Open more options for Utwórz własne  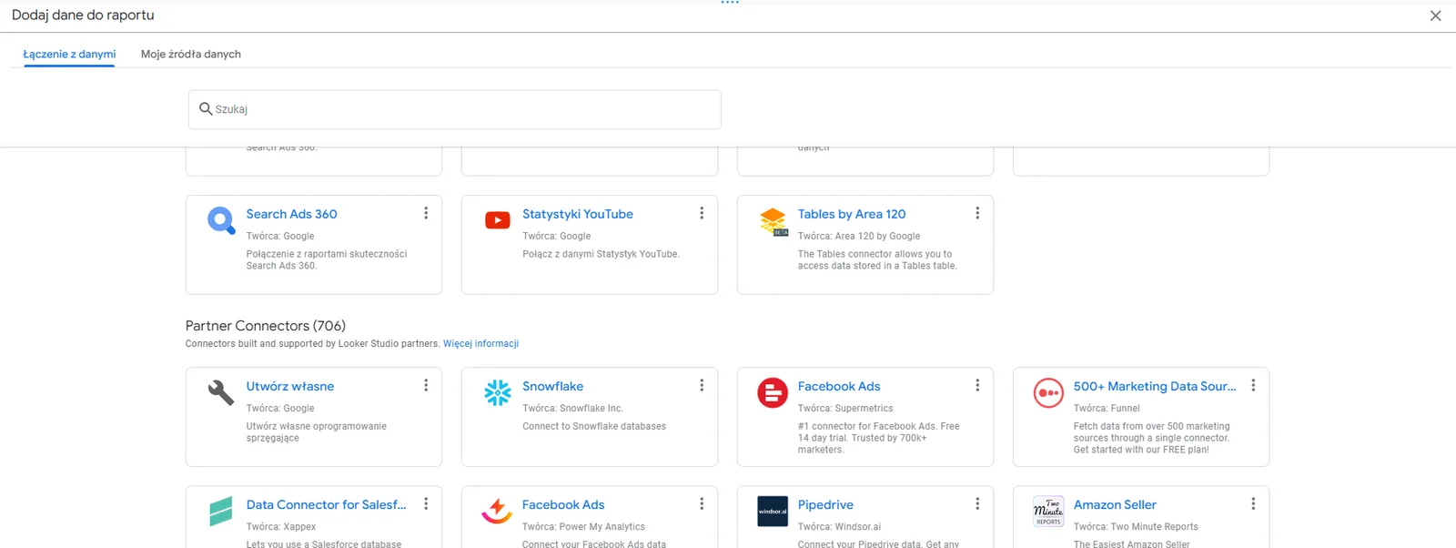point(426,385)
